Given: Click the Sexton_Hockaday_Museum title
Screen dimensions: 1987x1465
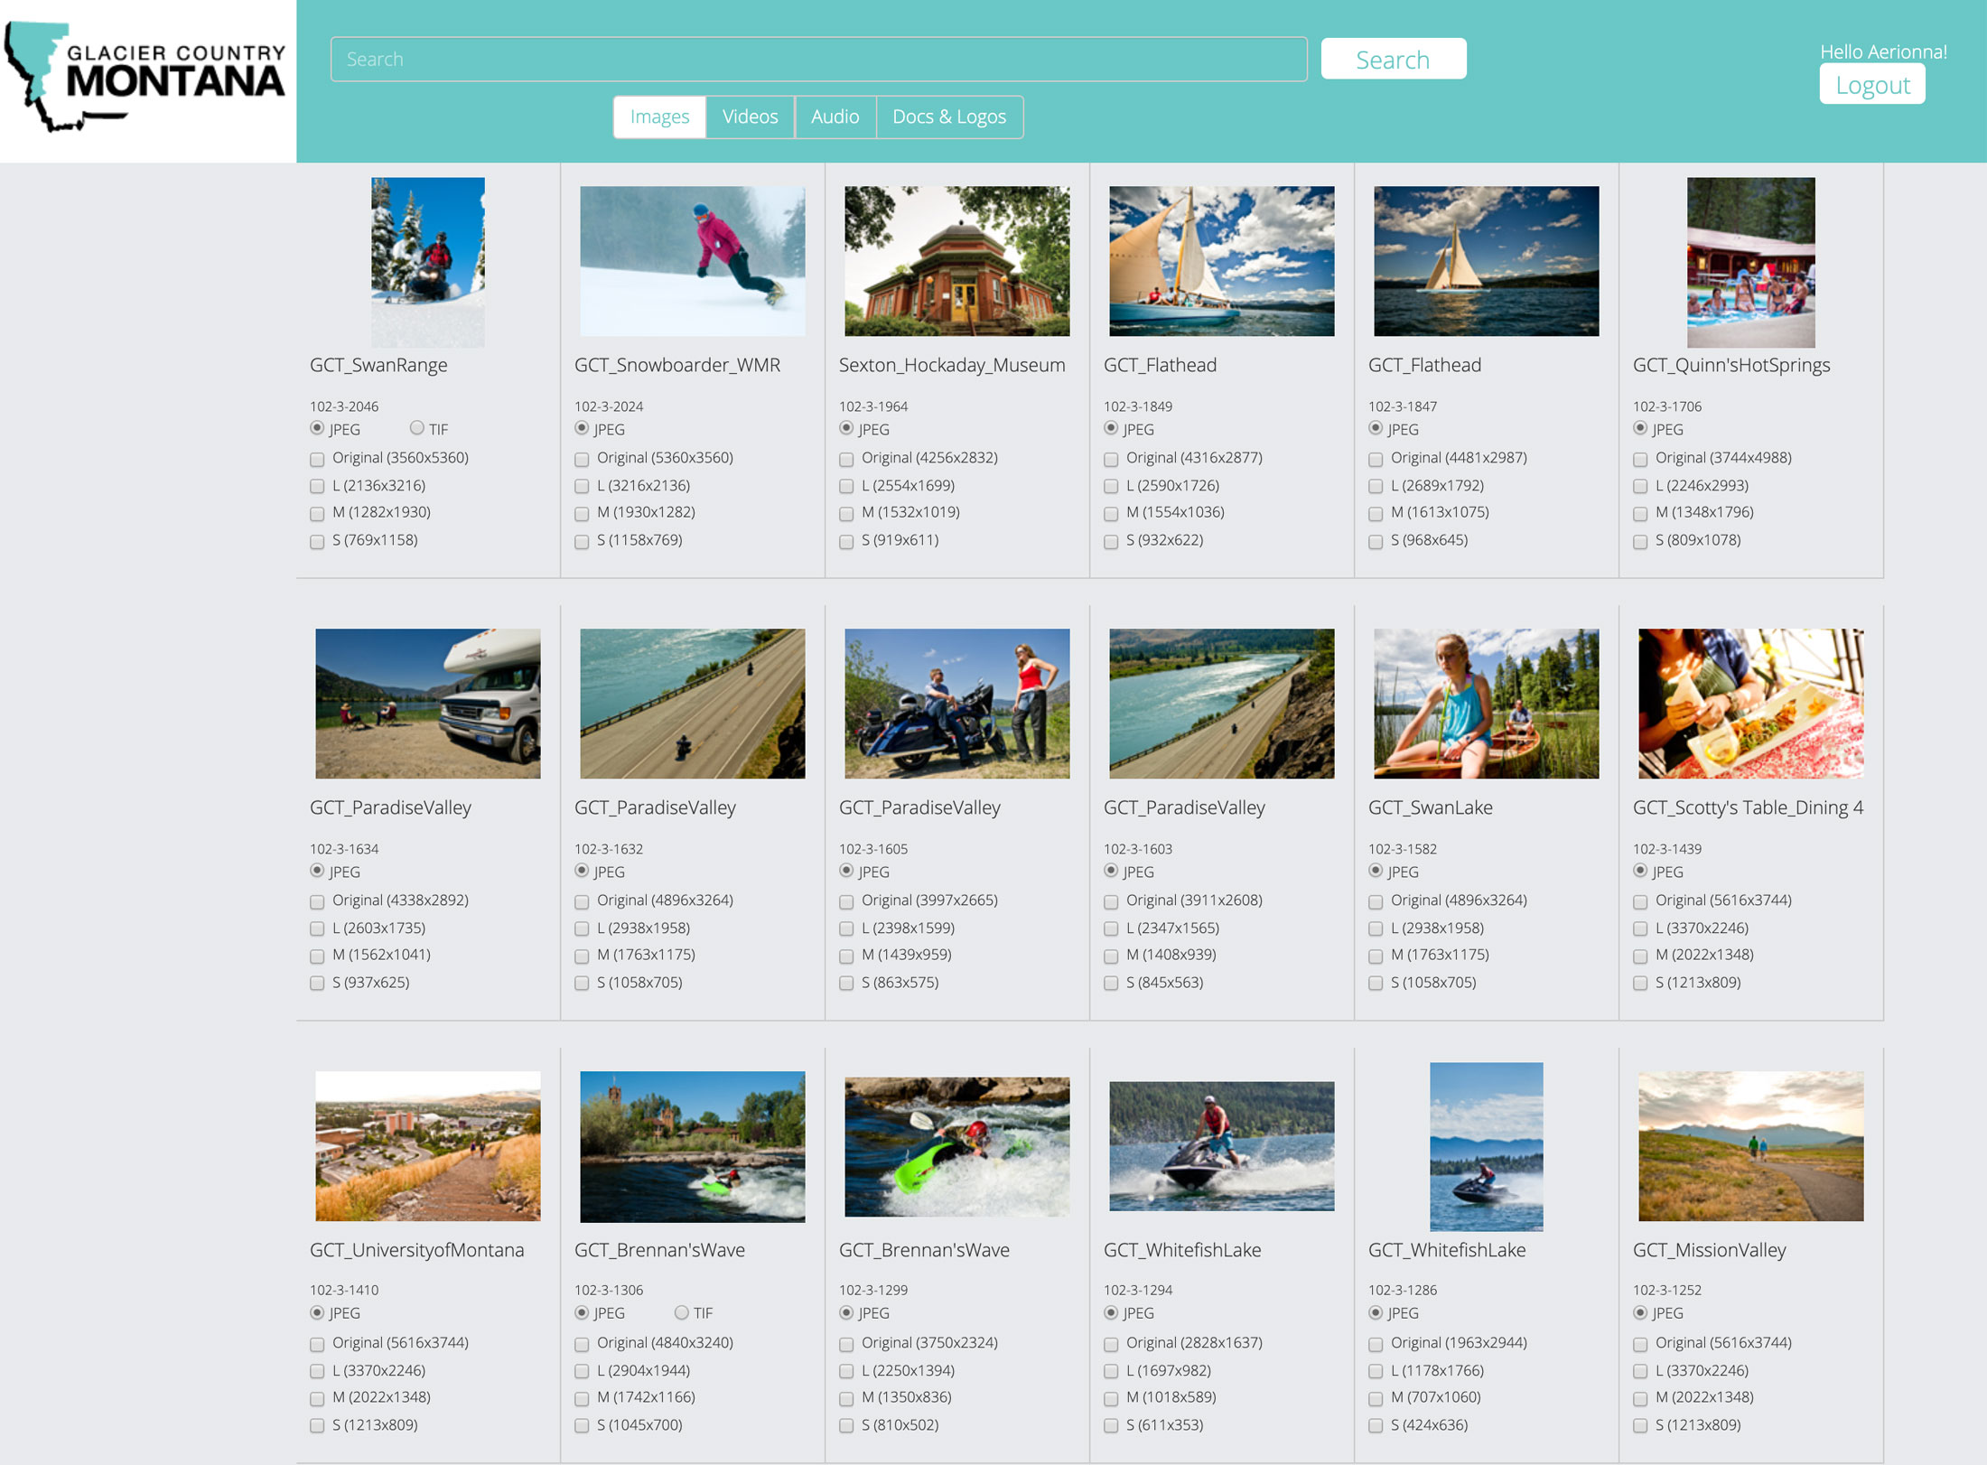Looking at the screenshot, I should 952,365.
